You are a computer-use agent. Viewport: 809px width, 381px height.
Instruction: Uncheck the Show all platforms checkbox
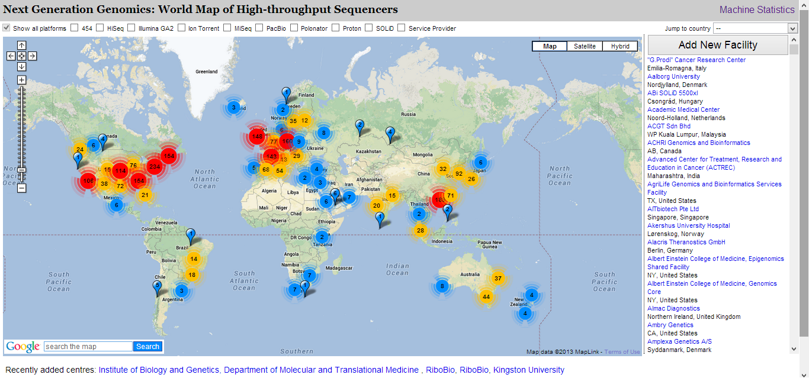point(7,28)
